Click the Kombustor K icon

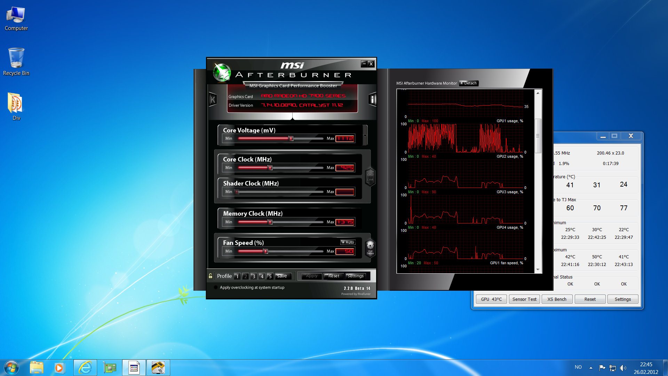213,100
